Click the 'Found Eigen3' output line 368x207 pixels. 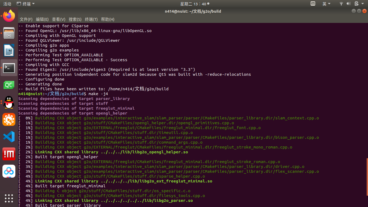pos(107,70)
